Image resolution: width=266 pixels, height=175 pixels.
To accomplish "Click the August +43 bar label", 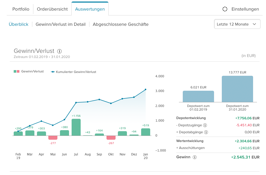I will [88, 132].
